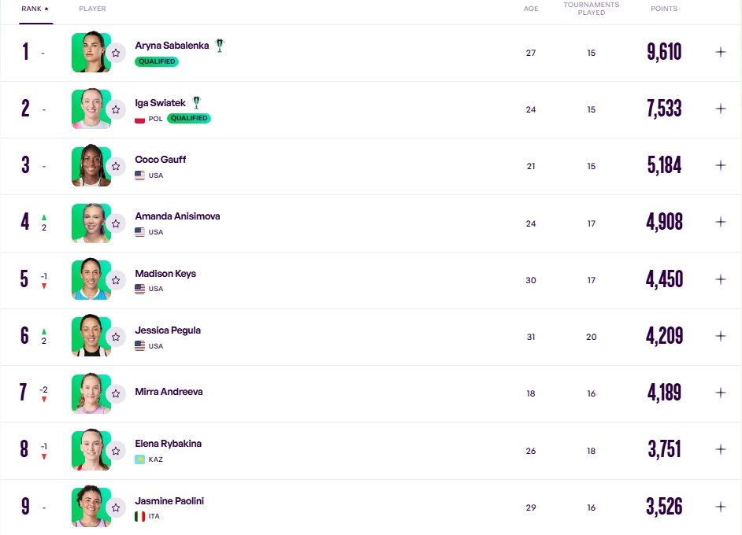Click the trophy icon beside Iga Swiatek

pyautogui.click(x=196, y=102)
